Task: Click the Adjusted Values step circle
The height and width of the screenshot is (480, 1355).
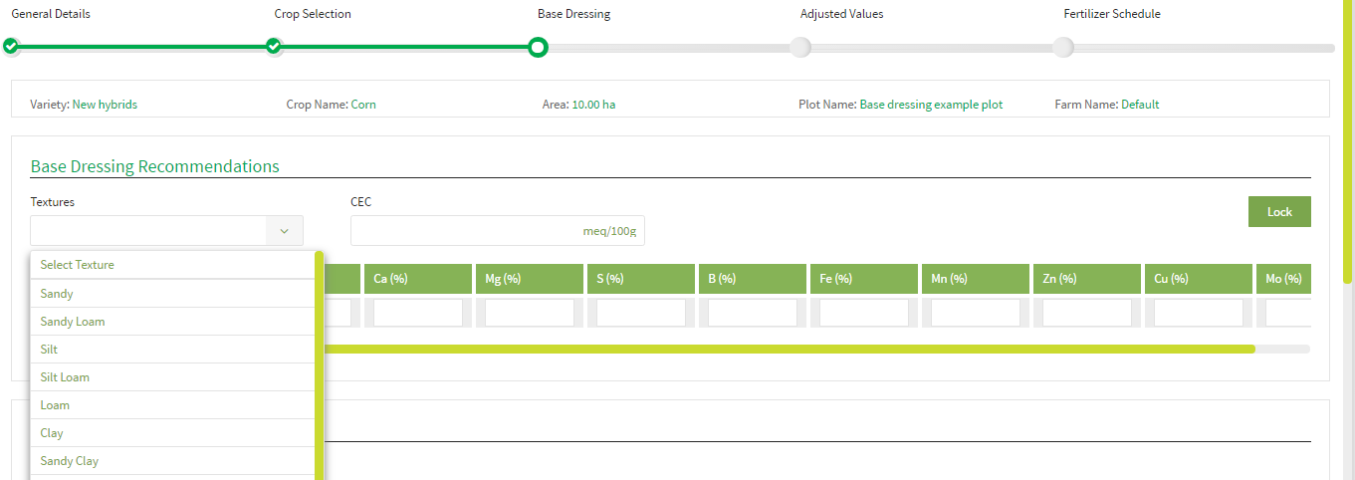Action: point(800,47)
